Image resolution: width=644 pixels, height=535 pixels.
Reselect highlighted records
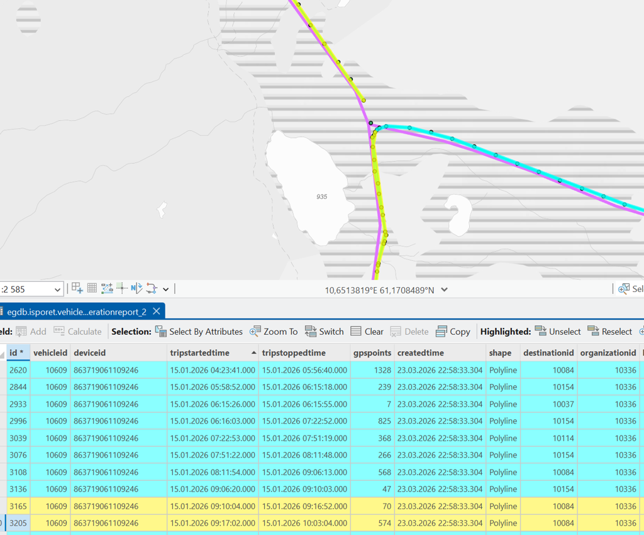[x=609, y=332]
